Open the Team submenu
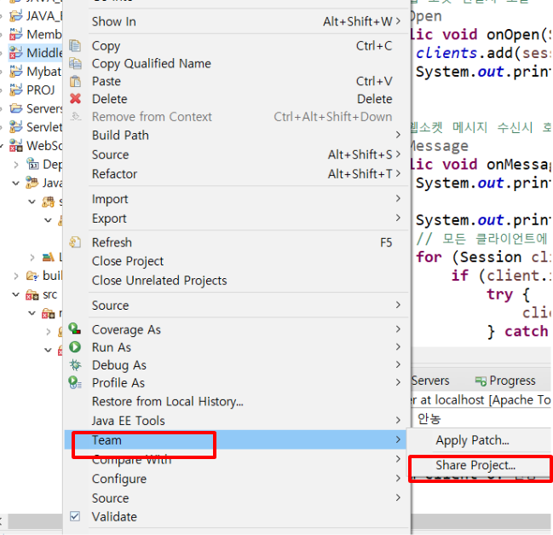The image size is (553, 535). tap(235, 439)
